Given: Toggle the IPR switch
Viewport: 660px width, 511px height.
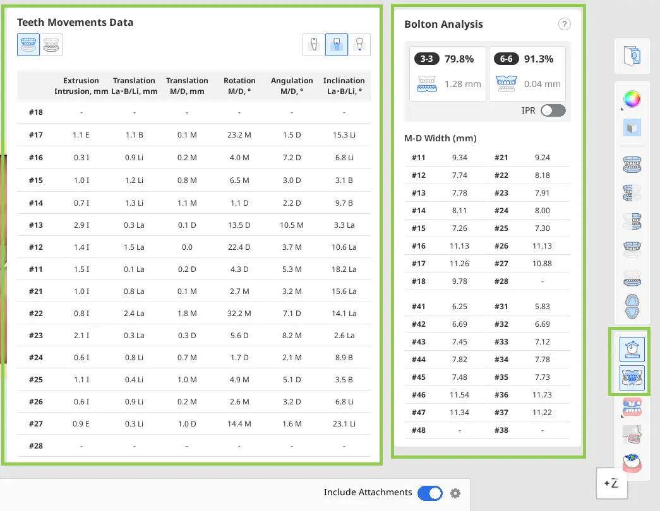Looking at the screenshot, I should tap(553, 110).
